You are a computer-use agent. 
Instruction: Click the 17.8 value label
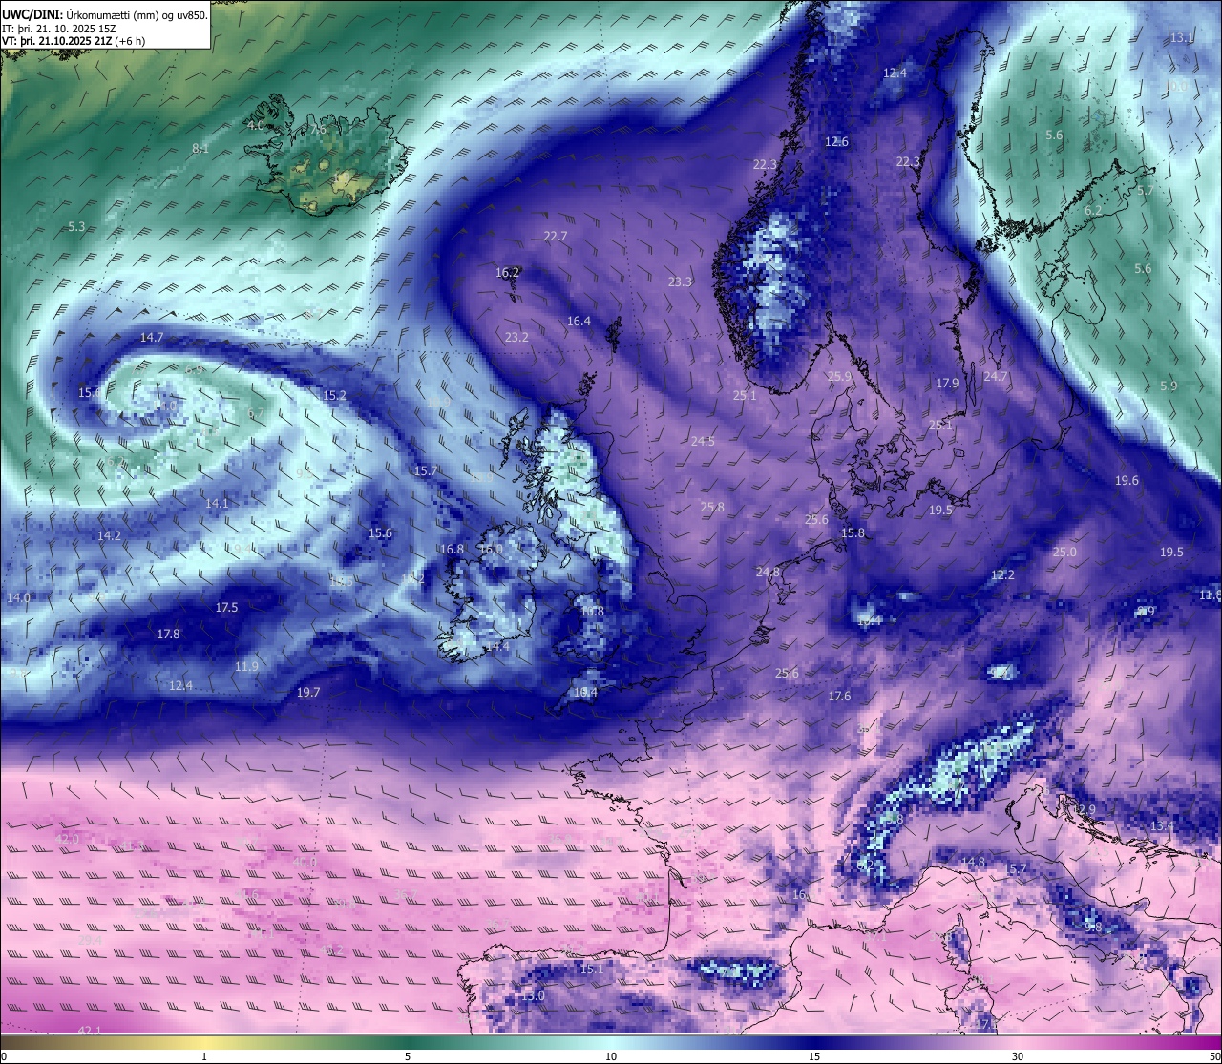tap(168, 635)
